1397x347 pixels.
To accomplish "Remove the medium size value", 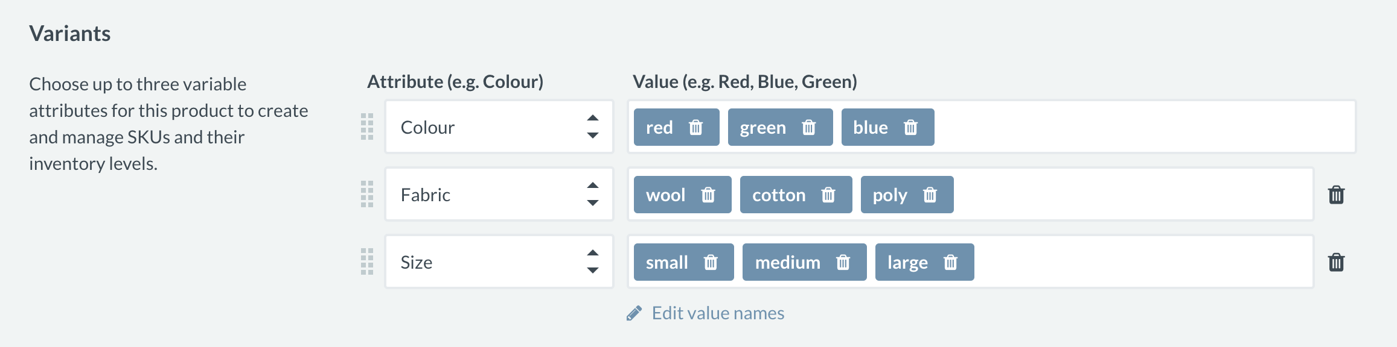I will click(x=843, y=263).
